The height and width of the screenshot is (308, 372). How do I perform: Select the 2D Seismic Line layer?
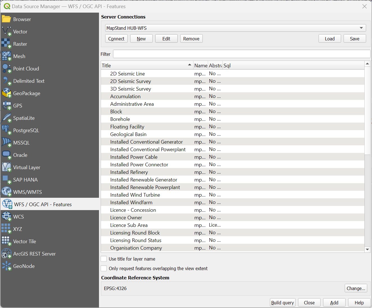(x=233, y=73)
